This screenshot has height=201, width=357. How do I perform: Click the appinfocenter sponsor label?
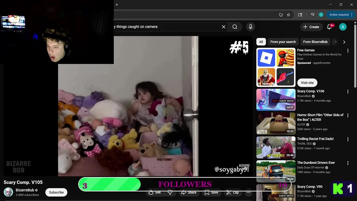coord(322,63)
